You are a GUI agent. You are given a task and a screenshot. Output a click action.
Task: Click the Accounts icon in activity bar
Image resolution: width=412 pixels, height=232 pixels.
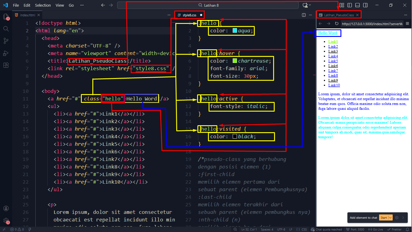tap(6, 208)
